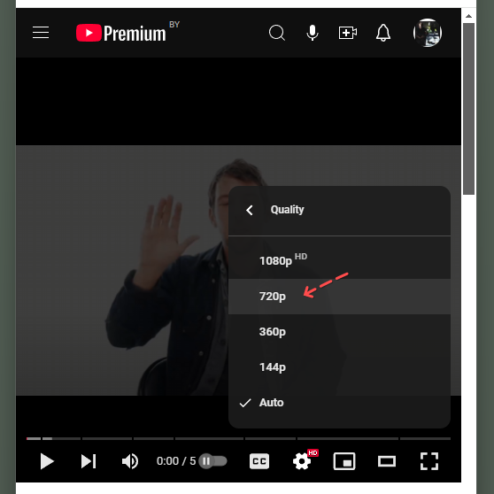494x494 pixels.
Task: Open the notifications bell
Action: coord(383,33)
